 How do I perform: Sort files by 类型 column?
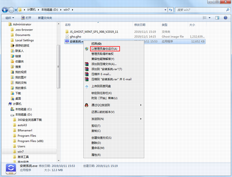pos(164,25)
